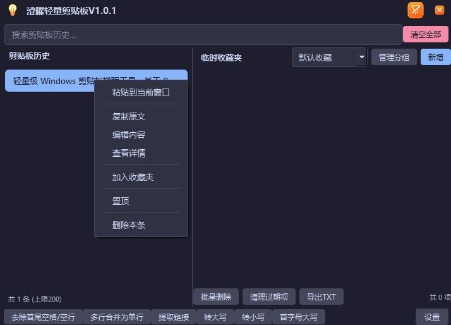Click the orange pin icon in title bar
The image size is (451, 325).
pyautogui.click(x=416, y=10)
